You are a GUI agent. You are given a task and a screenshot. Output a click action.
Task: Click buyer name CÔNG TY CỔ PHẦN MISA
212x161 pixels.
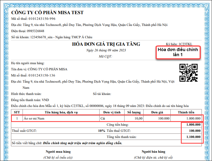click(47, 69)
